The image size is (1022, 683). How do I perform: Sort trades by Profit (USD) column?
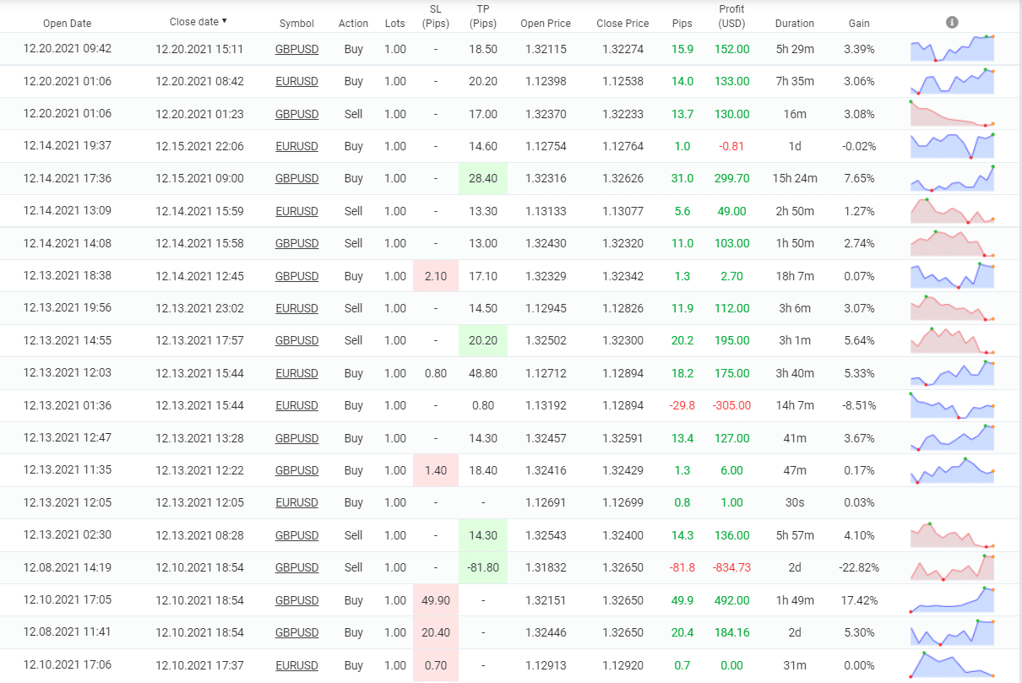coord(731,18)
